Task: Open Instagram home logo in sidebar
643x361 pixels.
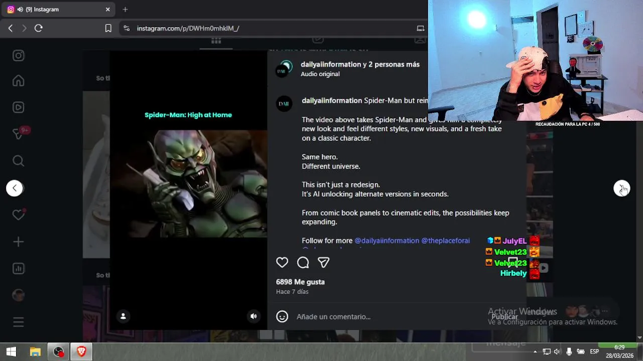Action: pos(19,56)
